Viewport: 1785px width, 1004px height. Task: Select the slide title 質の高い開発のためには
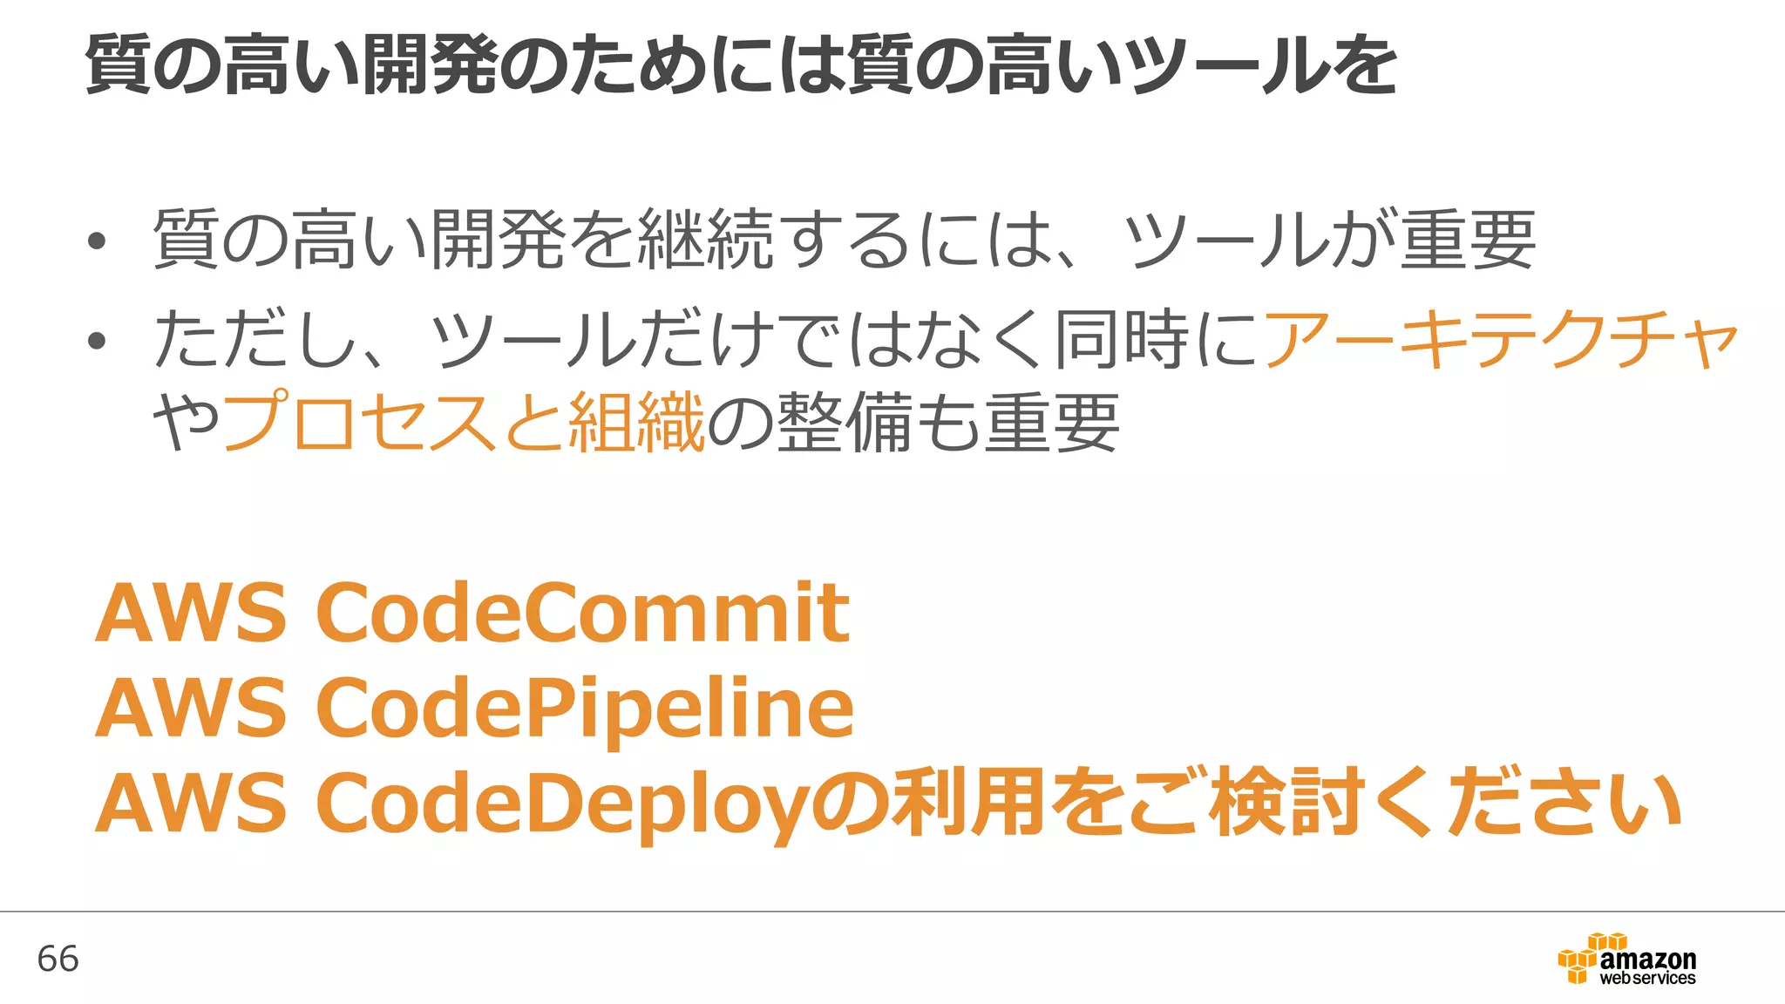tap(462, 65)
